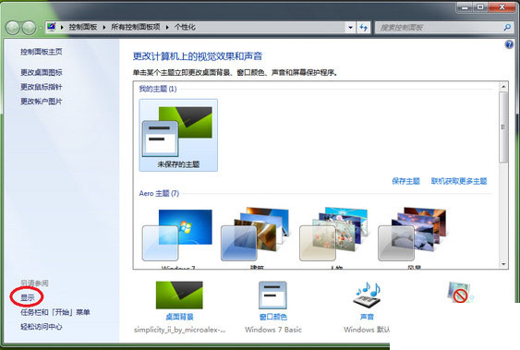Screen dimensions: 520x350
Task: Click the theme list scrollbar down arrow
Action: (x=503, y=264)
